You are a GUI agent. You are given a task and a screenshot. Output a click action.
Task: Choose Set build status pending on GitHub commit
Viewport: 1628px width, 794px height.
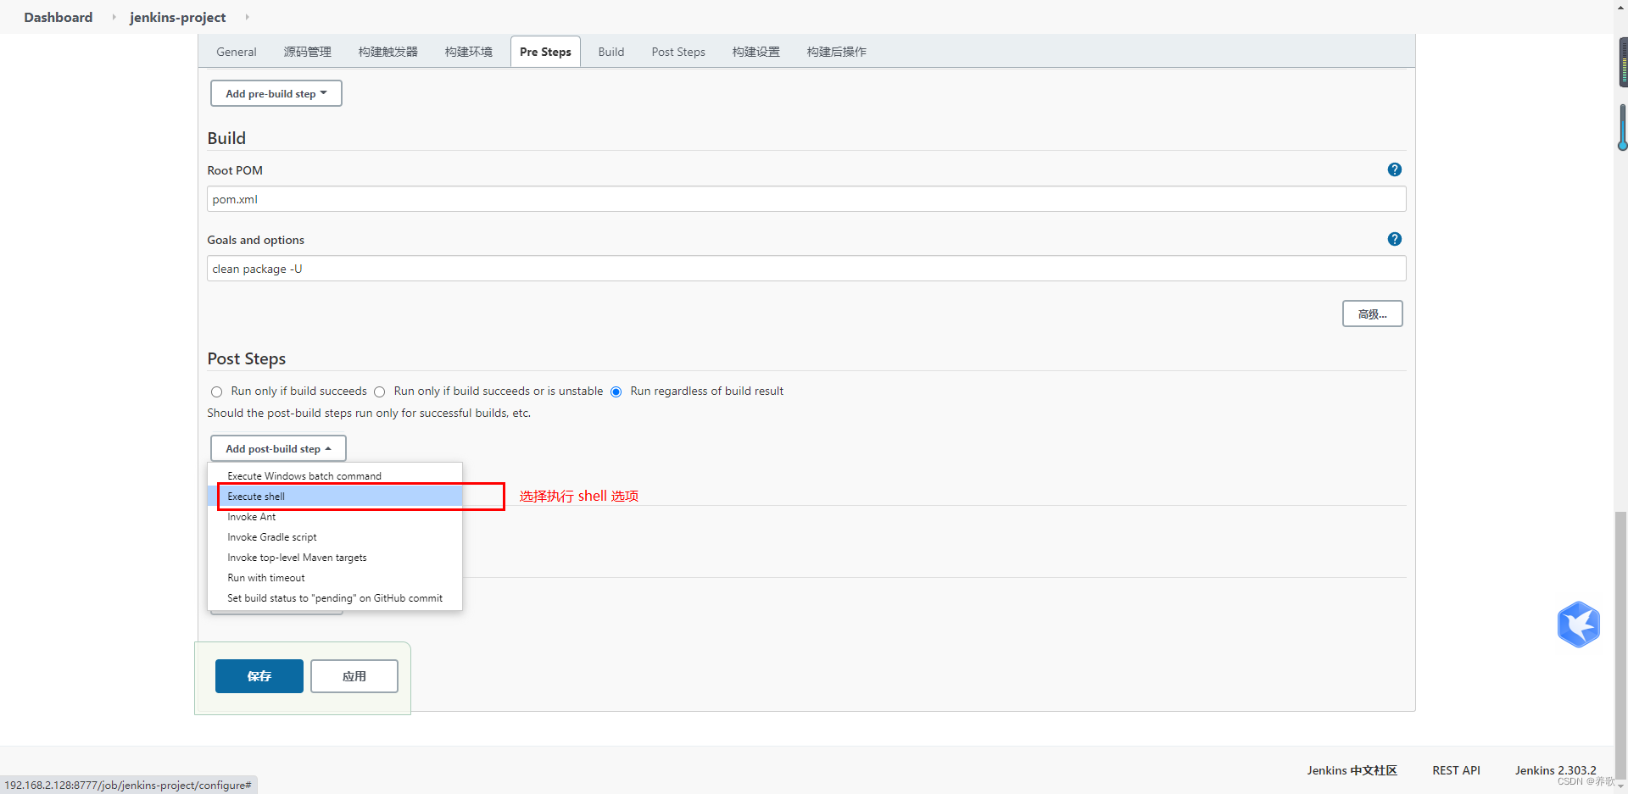click(x=335, y=598)
